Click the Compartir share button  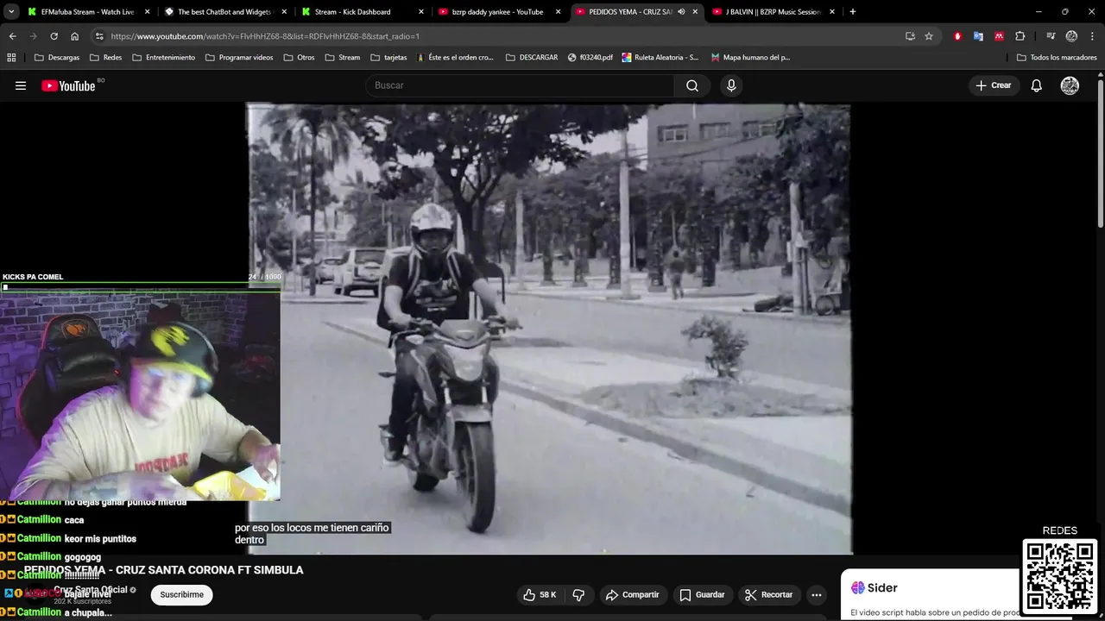click(632, 594)
